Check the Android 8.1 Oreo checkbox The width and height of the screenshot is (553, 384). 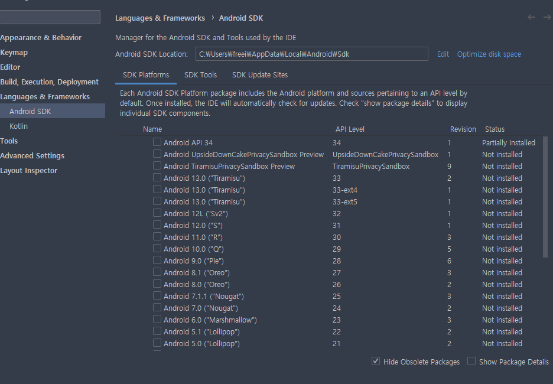click(x=157, y=272)
